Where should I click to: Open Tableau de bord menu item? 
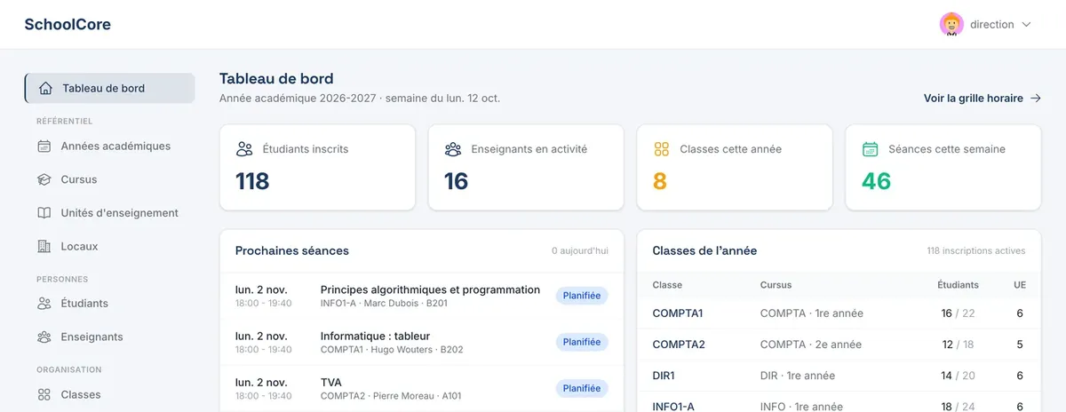click(109, 89)
